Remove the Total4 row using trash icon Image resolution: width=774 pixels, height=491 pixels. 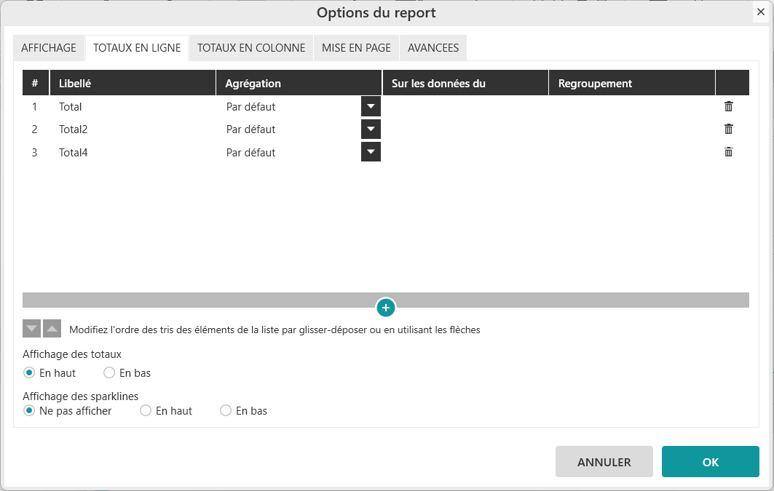[728, 152]
